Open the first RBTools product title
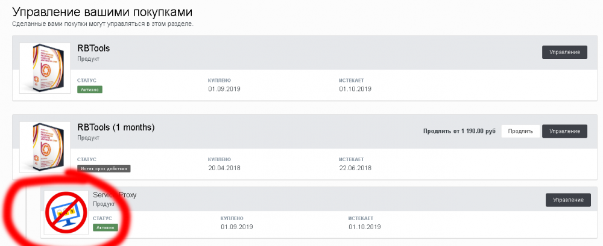This screenshot has width=603, height=246. tap(93, 48)
